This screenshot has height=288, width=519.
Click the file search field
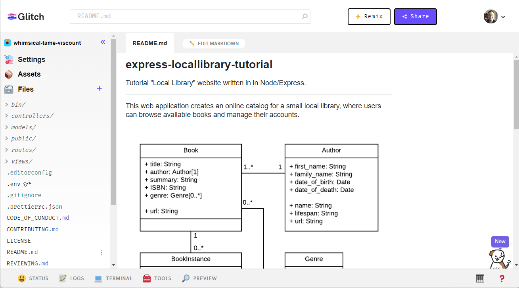[190, 16]
